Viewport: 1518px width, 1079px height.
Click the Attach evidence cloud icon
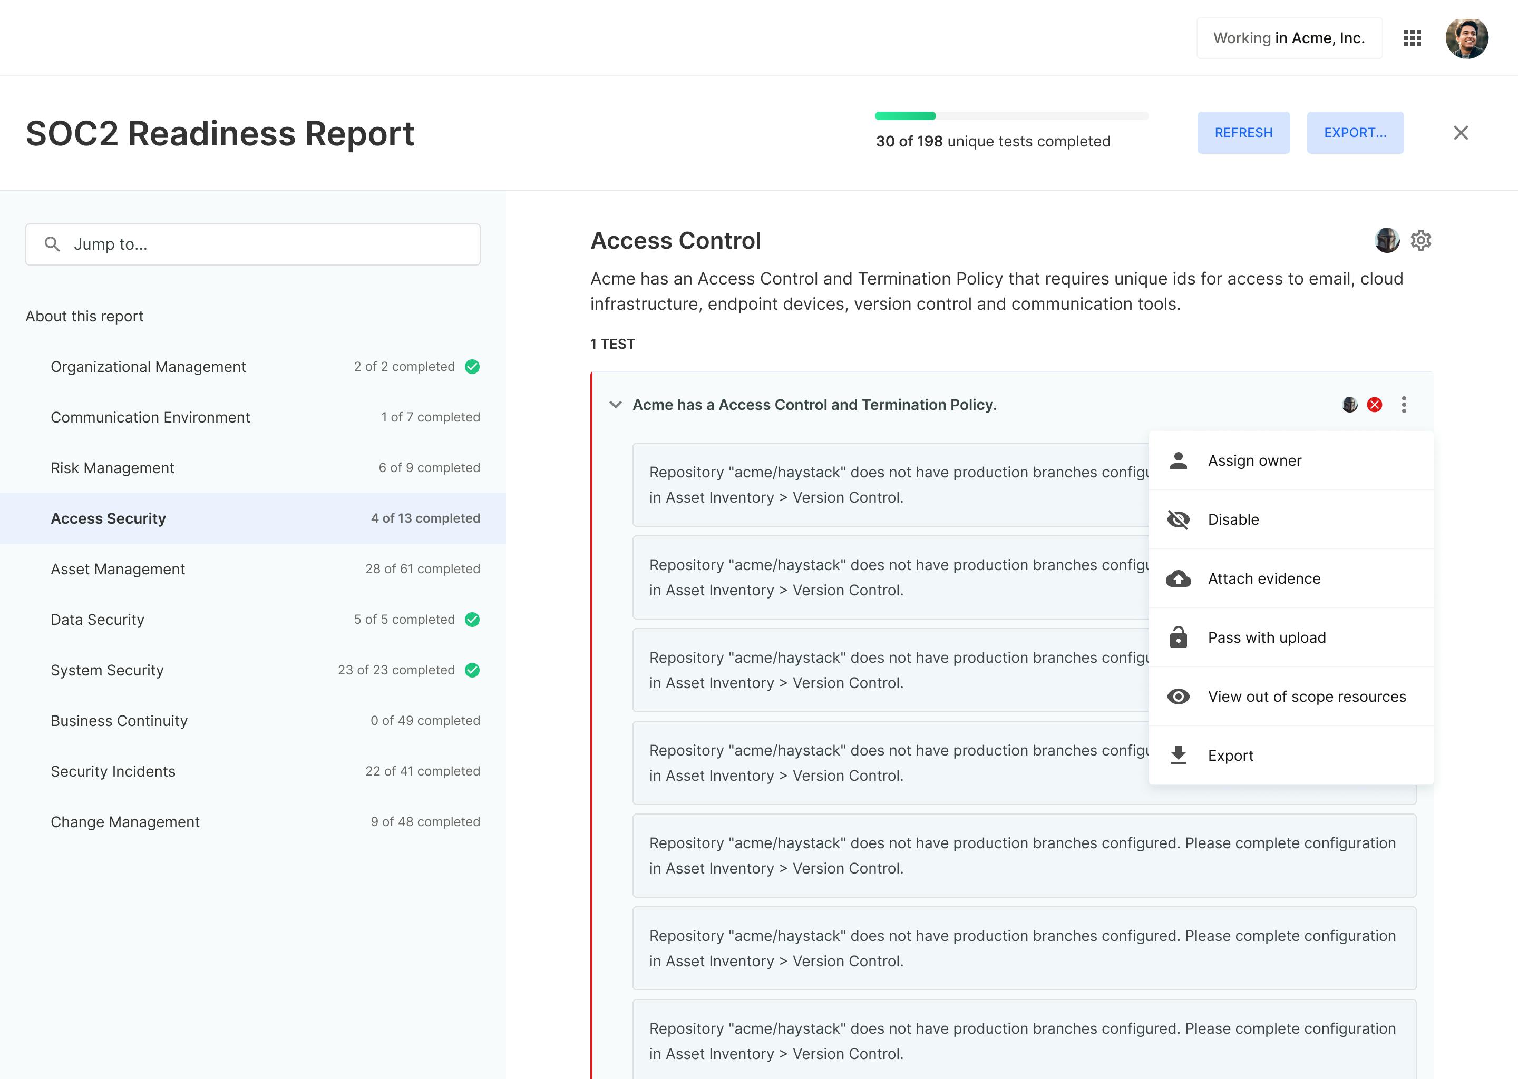1178,578
